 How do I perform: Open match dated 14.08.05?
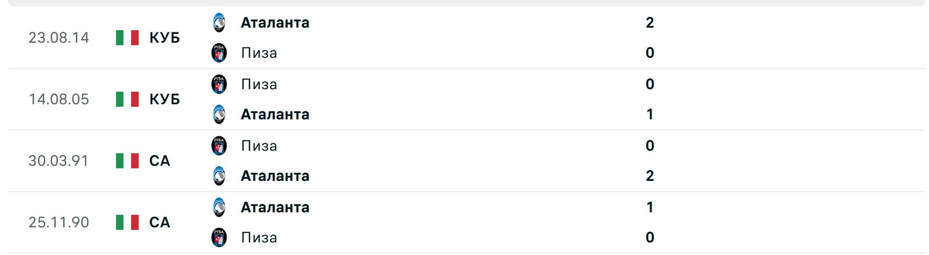pos(466,99)
